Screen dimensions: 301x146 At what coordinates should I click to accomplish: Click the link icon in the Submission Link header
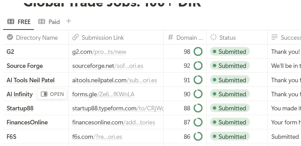pos(76,37)
